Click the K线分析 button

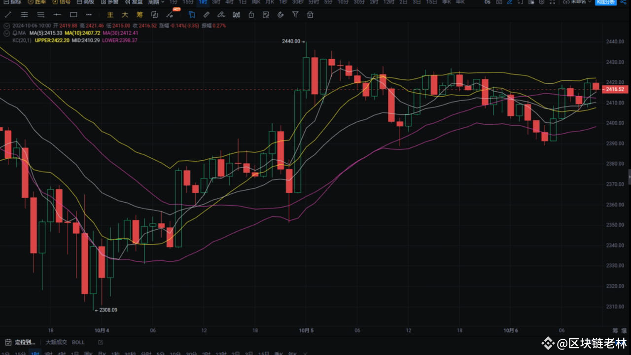606,2
